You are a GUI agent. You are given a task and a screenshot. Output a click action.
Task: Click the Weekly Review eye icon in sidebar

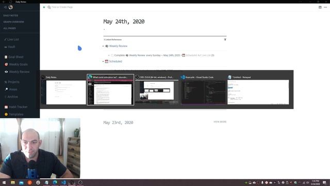(6, 72)
